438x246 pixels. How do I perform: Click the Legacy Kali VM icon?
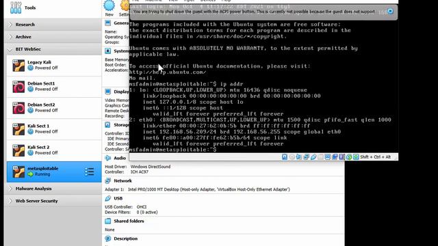pos(18,66)
